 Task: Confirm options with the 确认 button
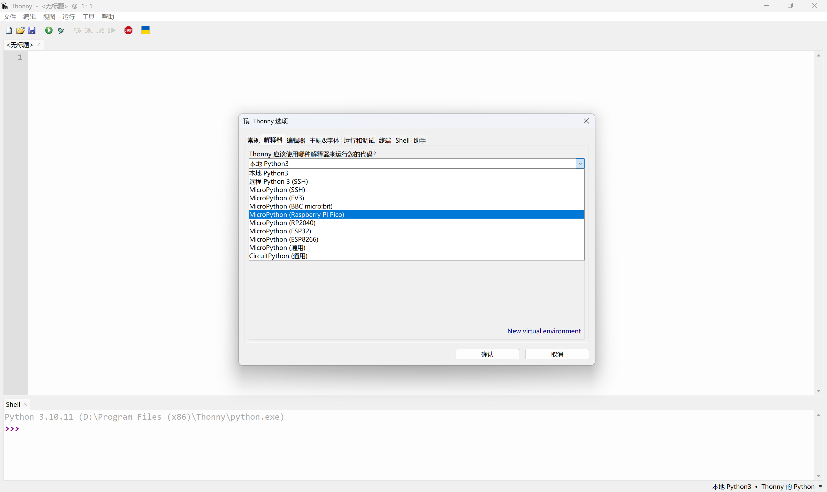(x=487, y=354)
